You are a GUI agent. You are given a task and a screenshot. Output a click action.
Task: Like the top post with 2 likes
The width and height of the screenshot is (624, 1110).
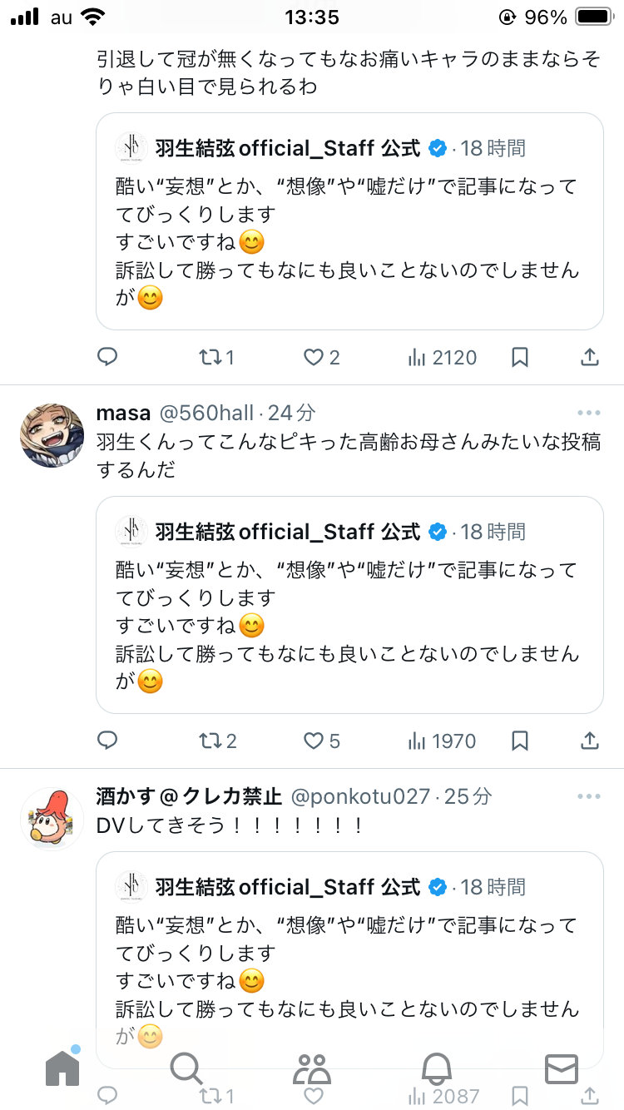click(x=321, y=358)
